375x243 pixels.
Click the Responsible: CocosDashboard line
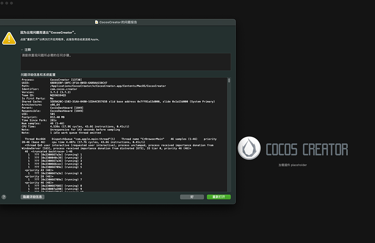pyautogui.click(x=52, y=111)
